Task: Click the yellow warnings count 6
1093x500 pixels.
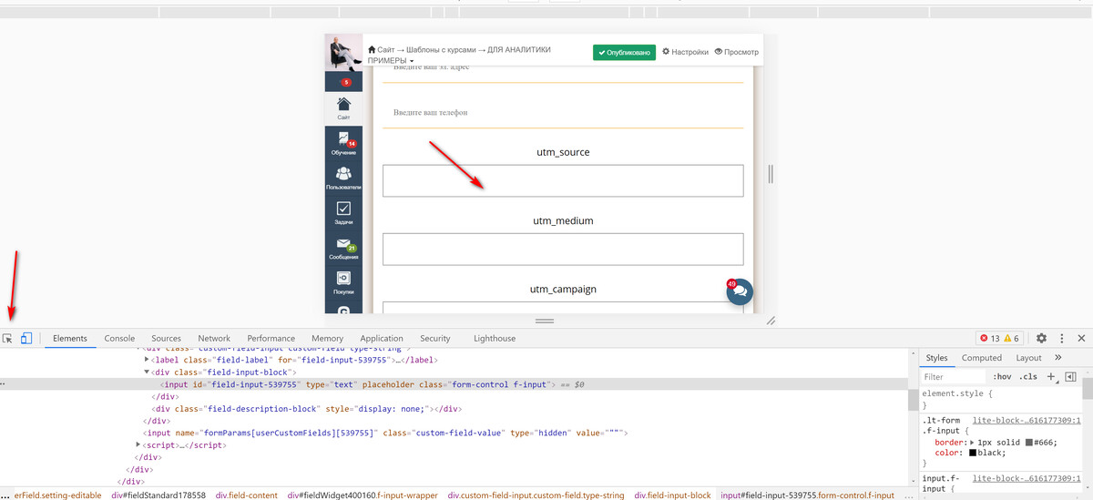Action: pyautogui.click(x=1011, y=338)
